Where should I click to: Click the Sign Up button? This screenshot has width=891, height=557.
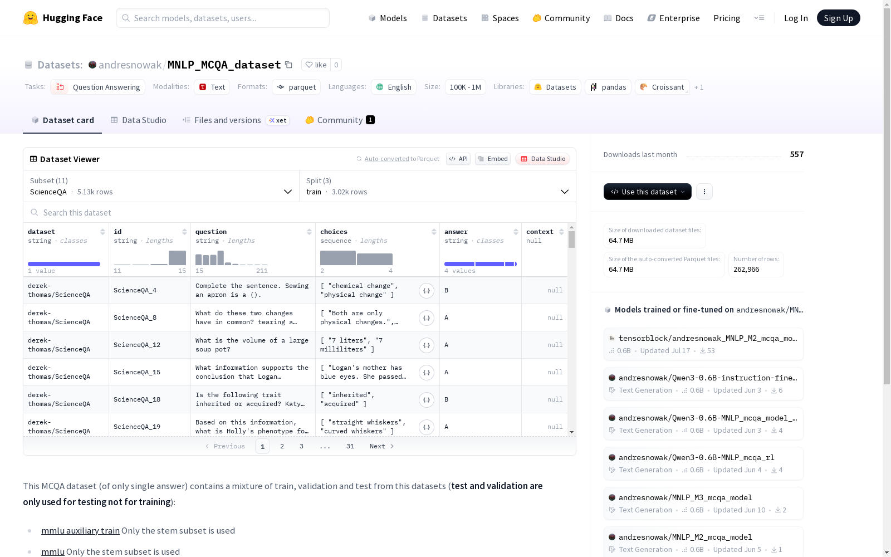tap(839, 18)
